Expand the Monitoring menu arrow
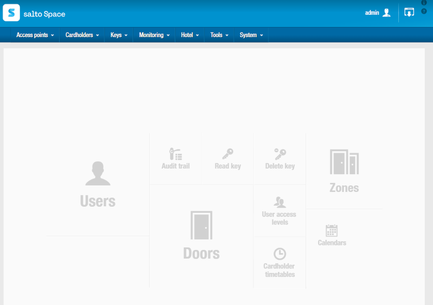Viewport: 433px width, 305px height. coord(168,35)
